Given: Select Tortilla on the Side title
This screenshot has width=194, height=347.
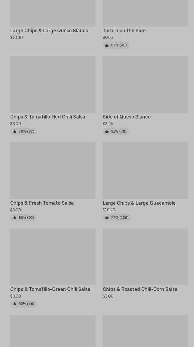Looking at the screenshot, I should [x=124, y=31].
